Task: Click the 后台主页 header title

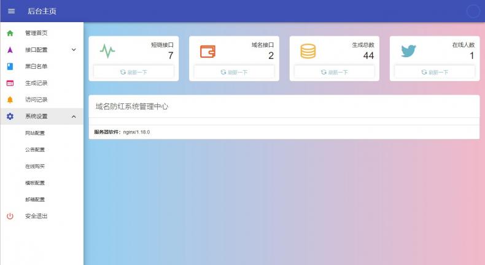Action: (x=42, y=11)
